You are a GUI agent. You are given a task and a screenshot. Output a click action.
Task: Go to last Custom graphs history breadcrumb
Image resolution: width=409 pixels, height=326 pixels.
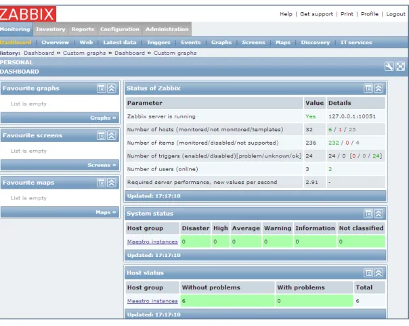pyautogui.click(x=175, y=53)
